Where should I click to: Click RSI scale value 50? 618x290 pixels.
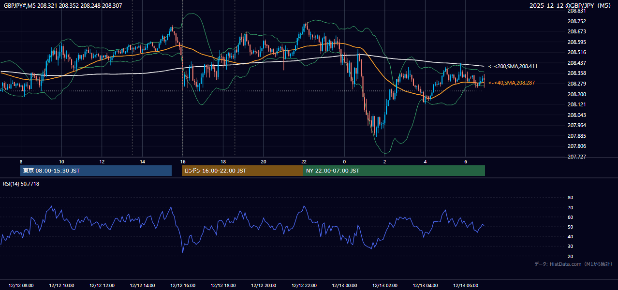pyautogui.click(x=570, y=227)
